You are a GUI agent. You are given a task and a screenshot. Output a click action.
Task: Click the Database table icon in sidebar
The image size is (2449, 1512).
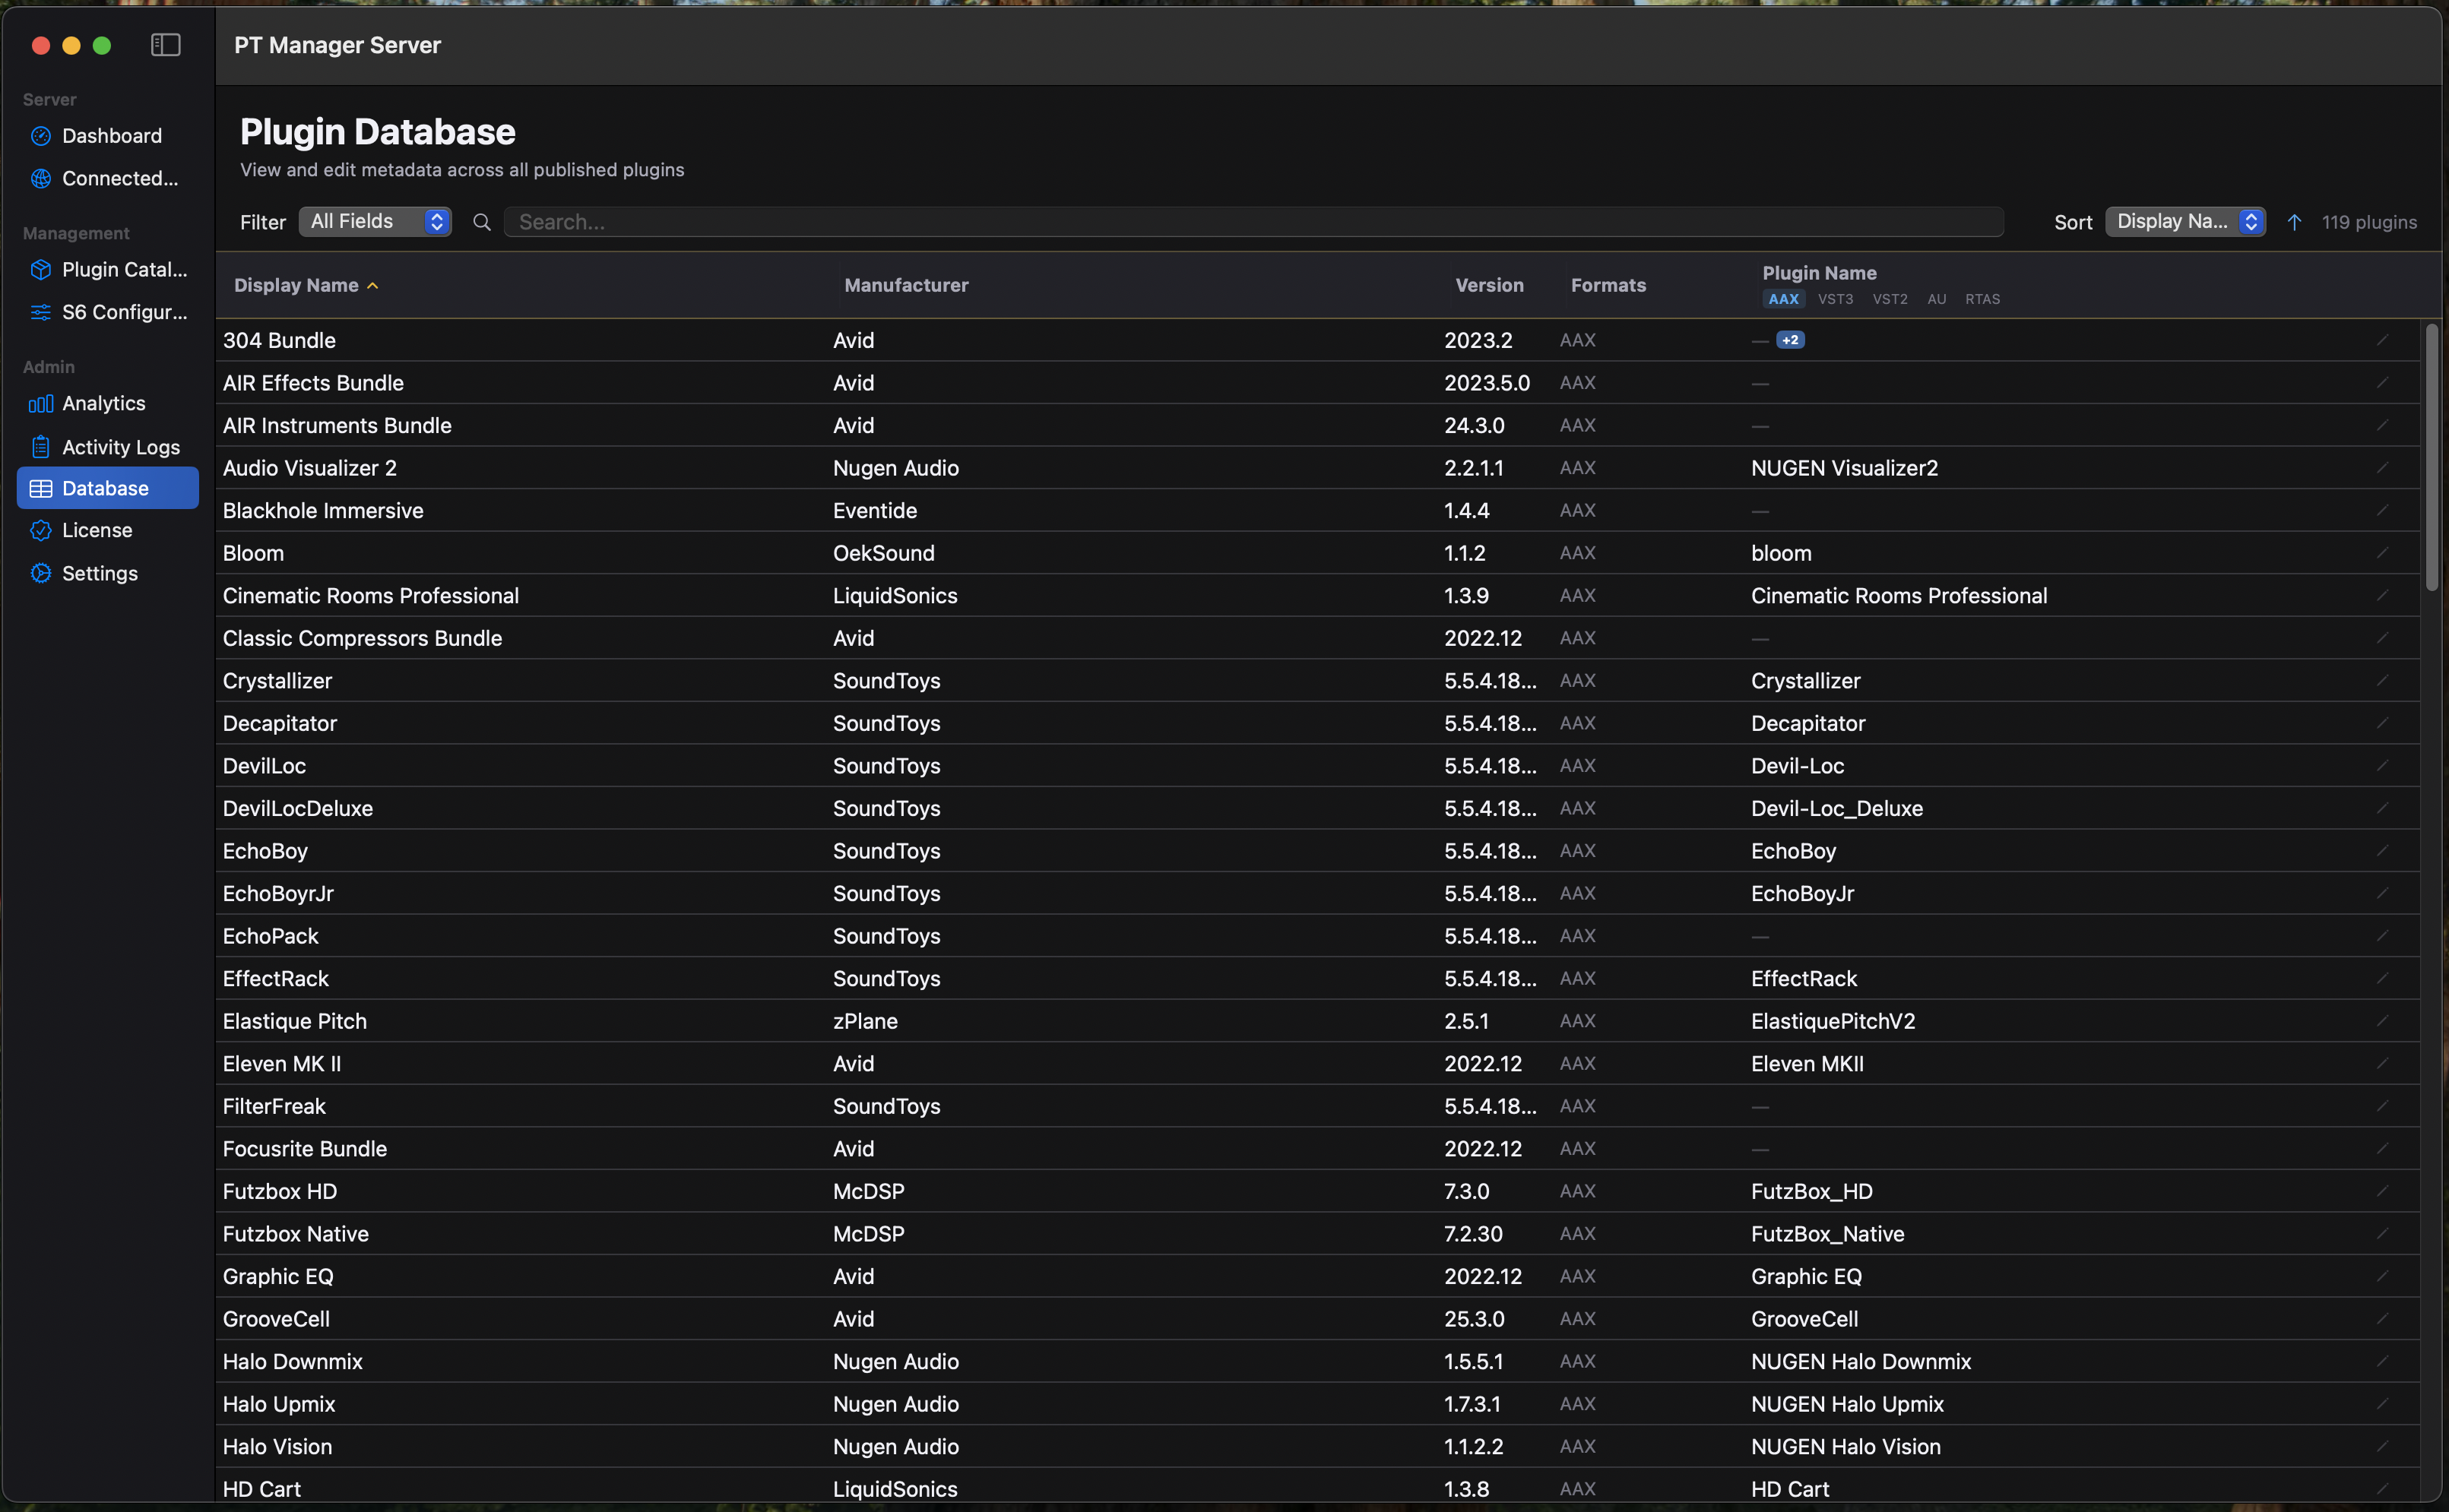click(x=41, y=489)
